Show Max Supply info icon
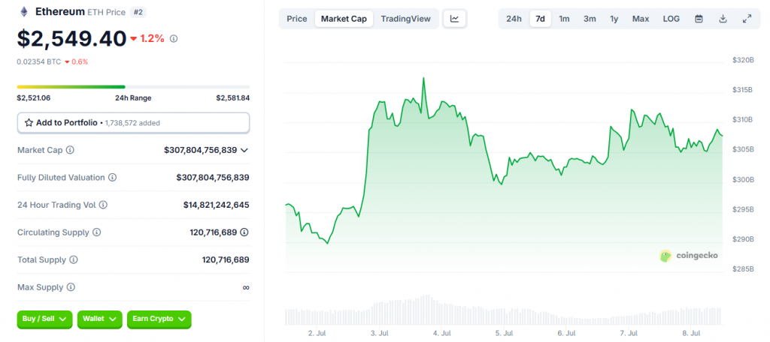The width and height of the screenshot is (770, 342). [x=71, y=287]
